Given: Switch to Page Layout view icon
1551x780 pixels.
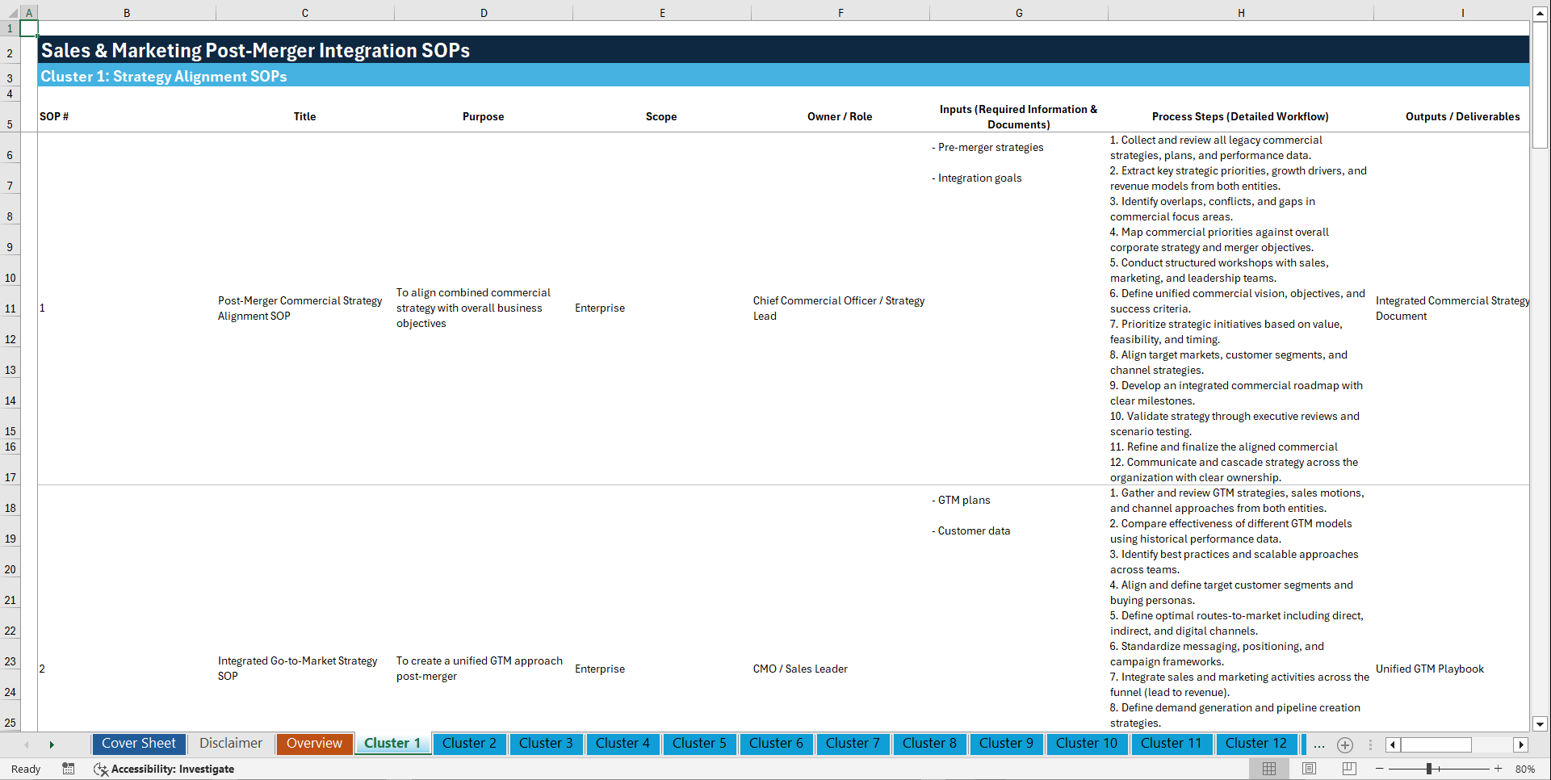Looking at the screenshot, I should [1308, 769].
